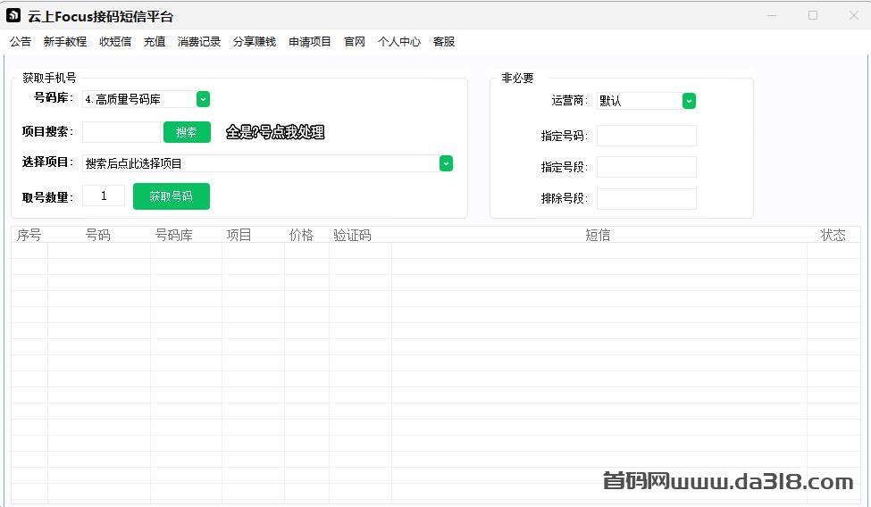871x507 pixels.
Task: Click the 取号数量 field showing 1
Action: (104, 195)
